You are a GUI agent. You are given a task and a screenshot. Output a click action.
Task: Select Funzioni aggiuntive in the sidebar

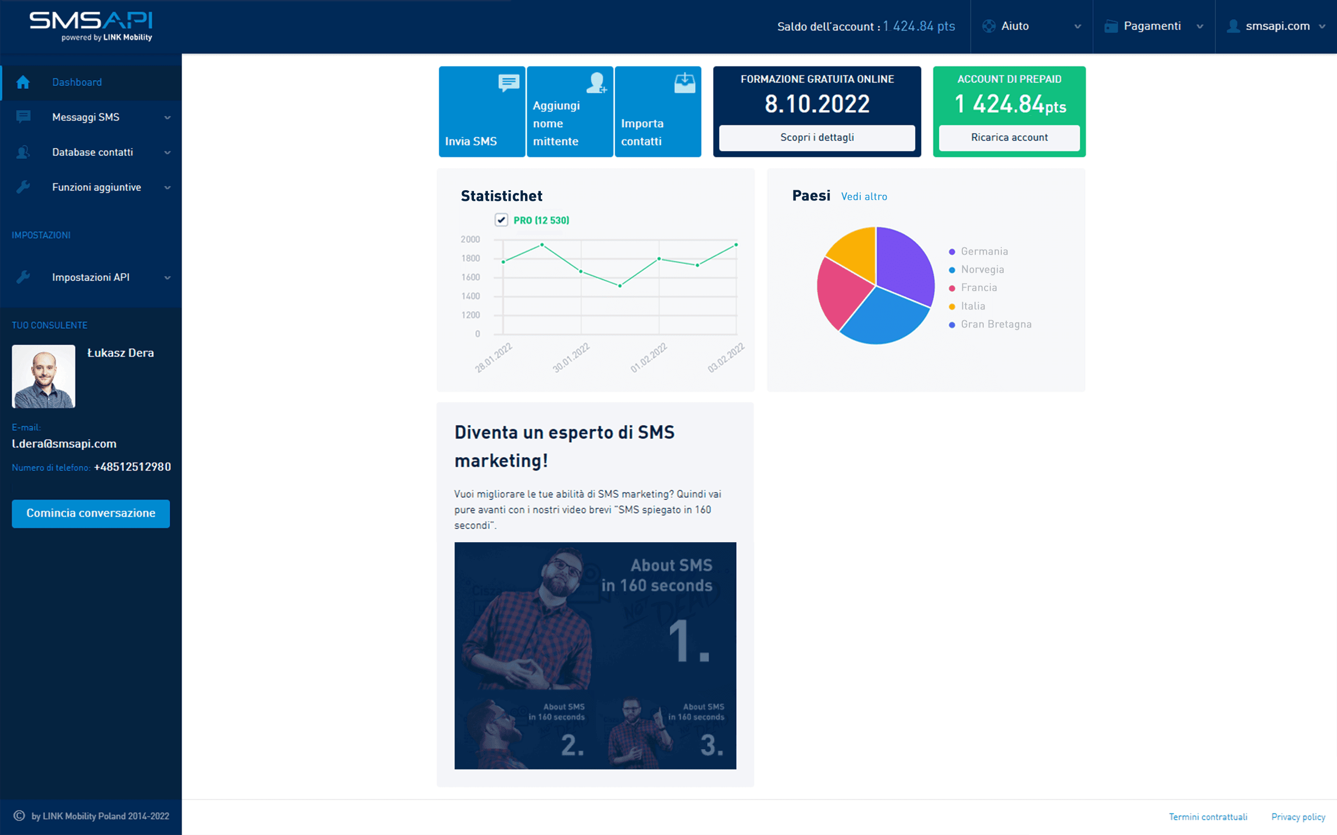(x=91, y=187)
